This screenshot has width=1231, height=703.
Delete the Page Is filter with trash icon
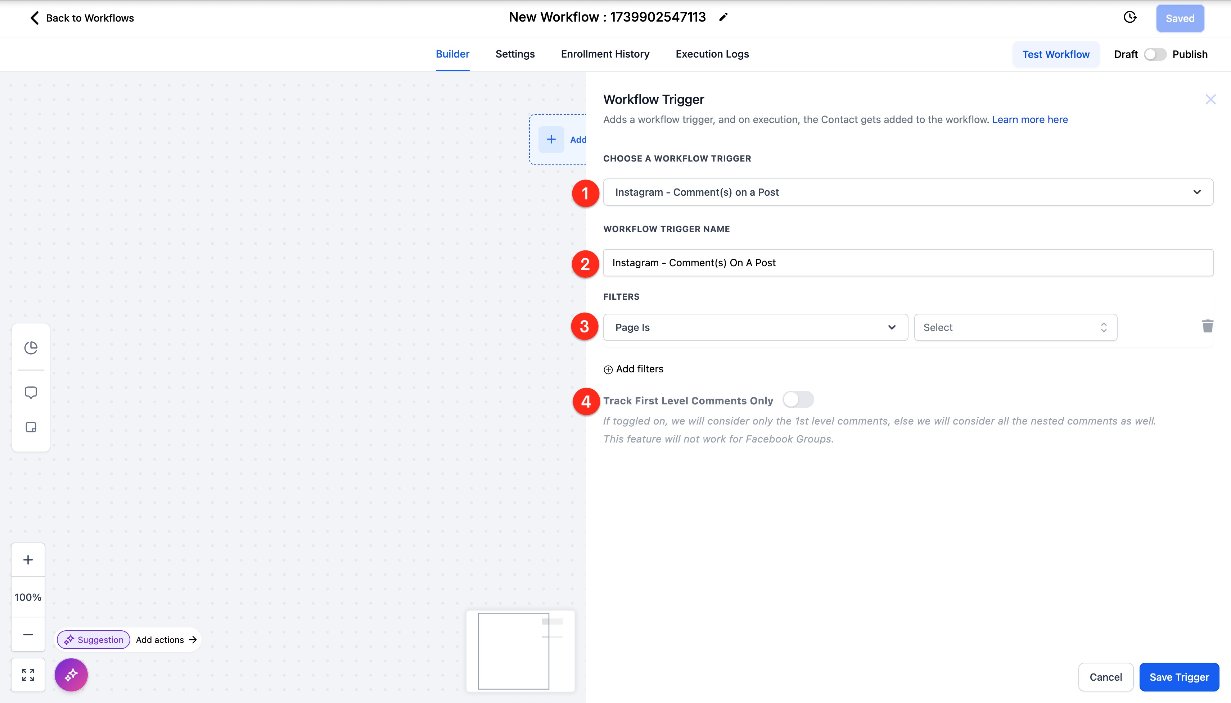tap(1207, 326)
